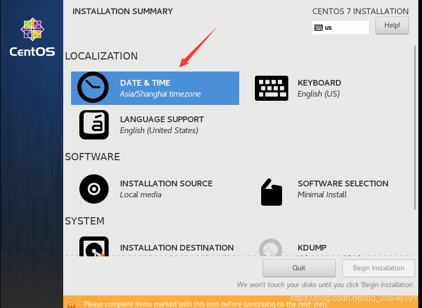Click the INSTALLATION SUMMARY heading

coord(122,11)
